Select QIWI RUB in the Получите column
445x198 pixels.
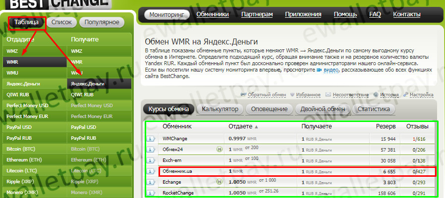[99, 94]
